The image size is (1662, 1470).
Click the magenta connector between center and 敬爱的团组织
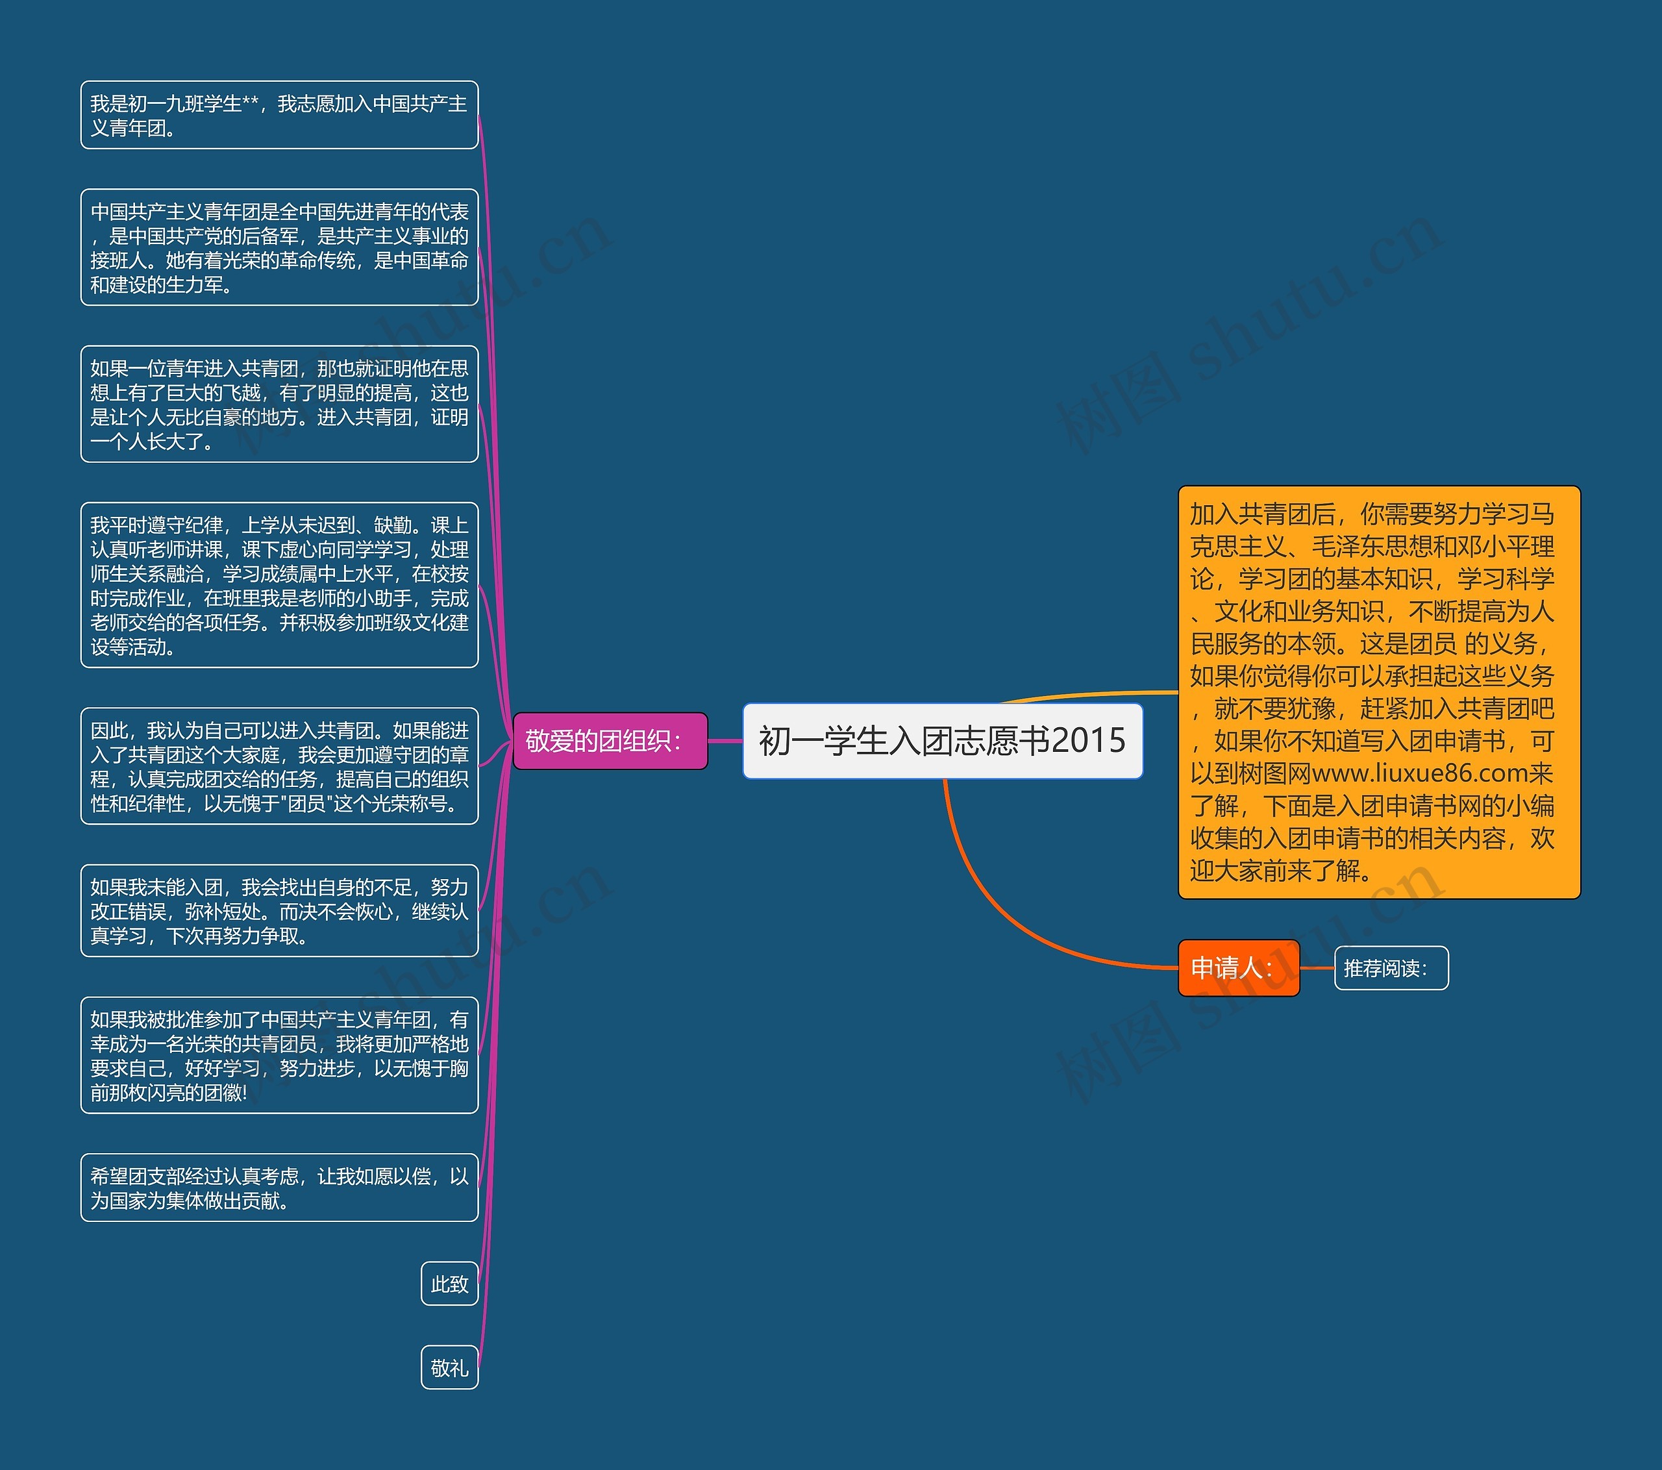725,741
